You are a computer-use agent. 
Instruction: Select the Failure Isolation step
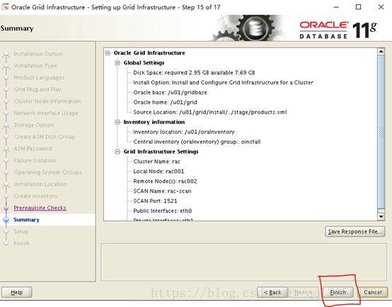coord(35,161)
